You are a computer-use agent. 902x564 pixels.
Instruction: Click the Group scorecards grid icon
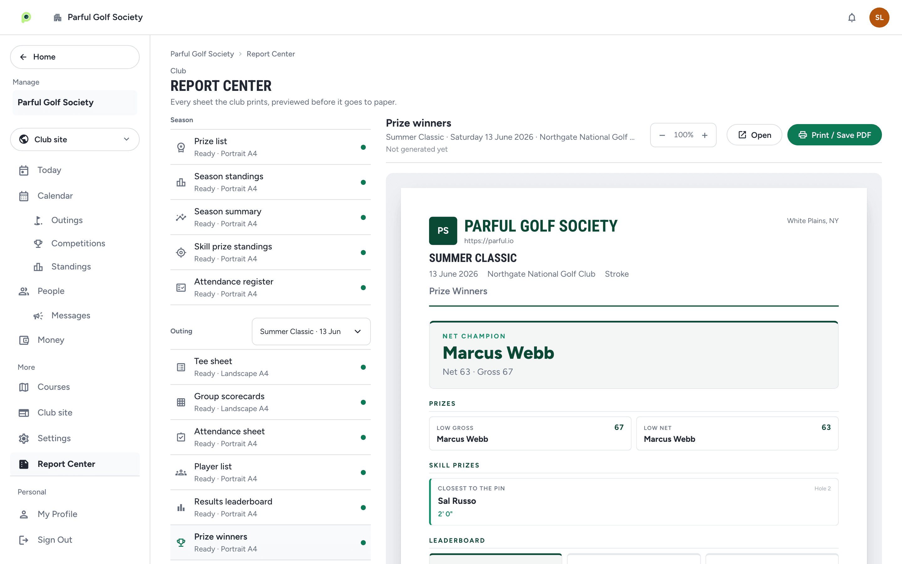point(181,403)
